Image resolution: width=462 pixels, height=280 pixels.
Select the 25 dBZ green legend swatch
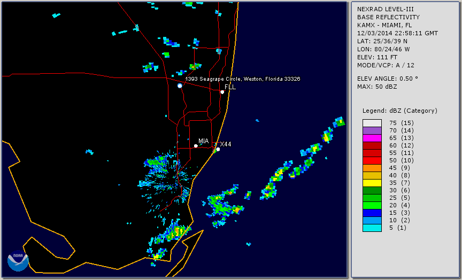pos(372,198)
